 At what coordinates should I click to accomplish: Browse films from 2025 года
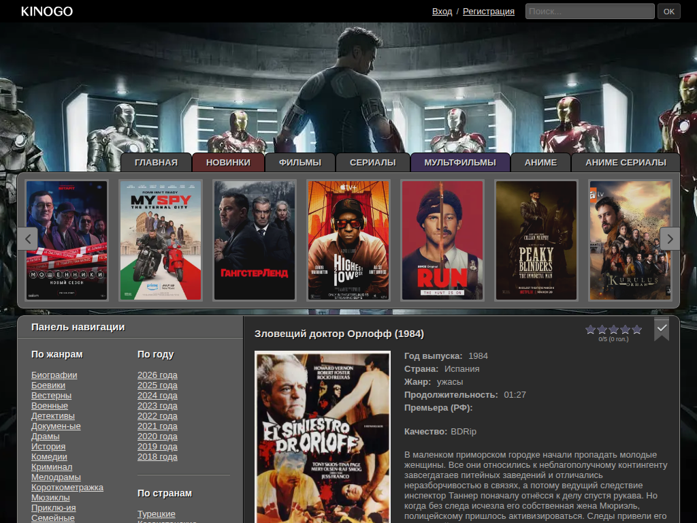[157, 385]
